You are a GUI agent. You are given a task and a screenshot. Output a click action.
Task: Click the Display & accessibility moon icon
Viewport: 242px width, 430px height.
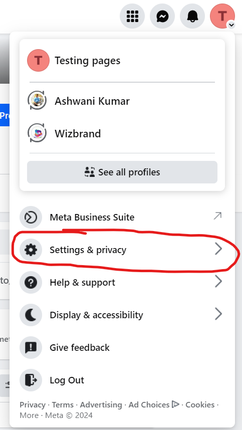[x=31, y=315]
